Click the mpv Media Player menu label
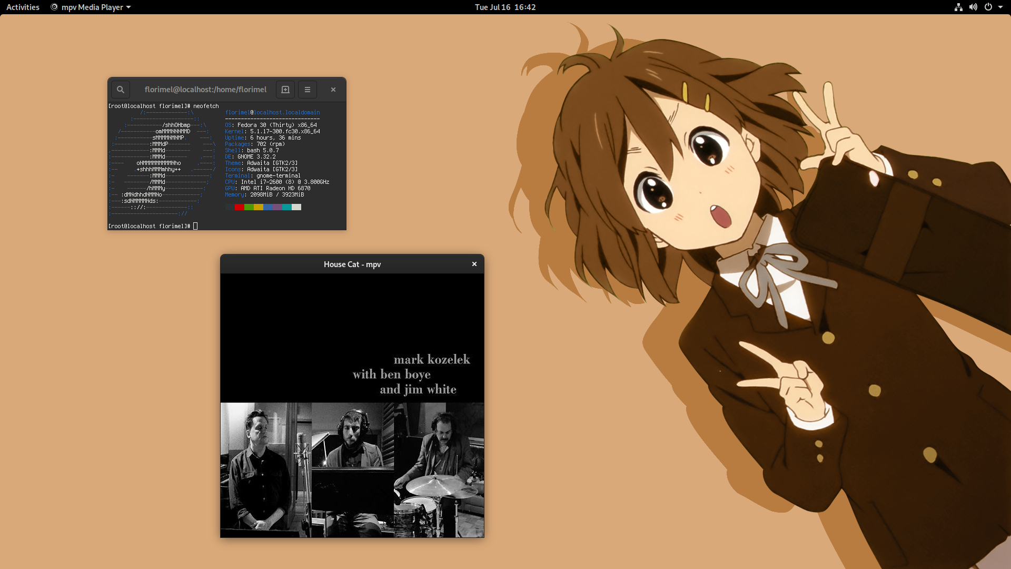Screen dimensions: 1011x569 [92, 7]
